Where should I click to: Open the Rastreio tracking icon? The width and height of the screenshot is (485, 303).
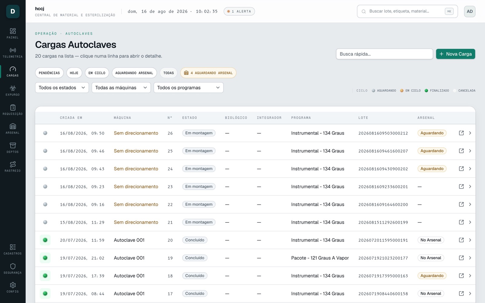pyautogui.click(x=13, y=167)
